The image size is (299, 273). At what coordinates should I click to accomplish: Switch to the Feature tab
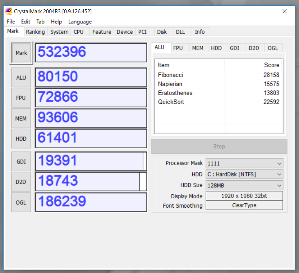[102, 32]
